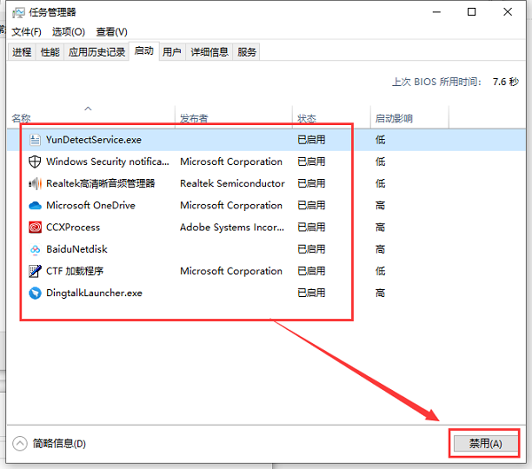The height and width of the screenshot is (469, 532).
Task: Open the 选项(O) menu
Action: (x=68, y=32)
